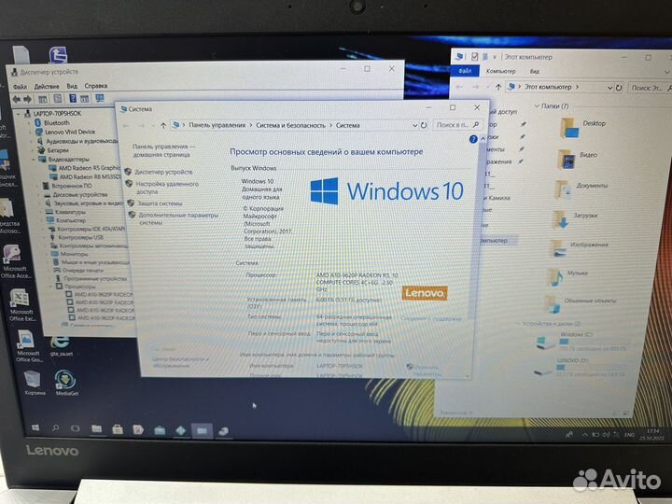The height and width of the screenshot is (504, 672).
Task: Click Система и безопасность breadcrumb
Action: pyautogui.click(x=290, y=125)
